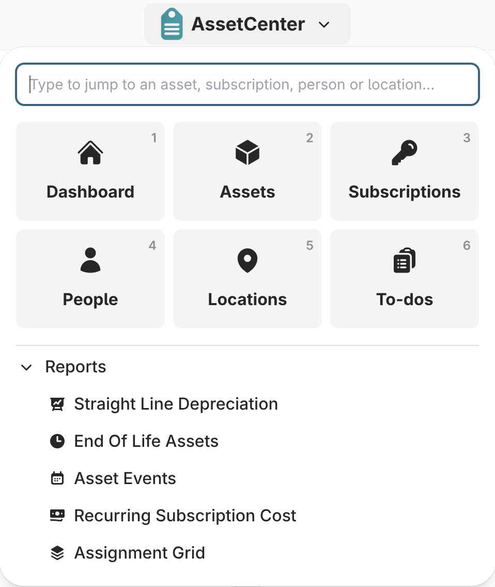This screenshot has height=587, width=495.
Task: Click the Asset Events calendar icon
Action: (x=57, y=478)
